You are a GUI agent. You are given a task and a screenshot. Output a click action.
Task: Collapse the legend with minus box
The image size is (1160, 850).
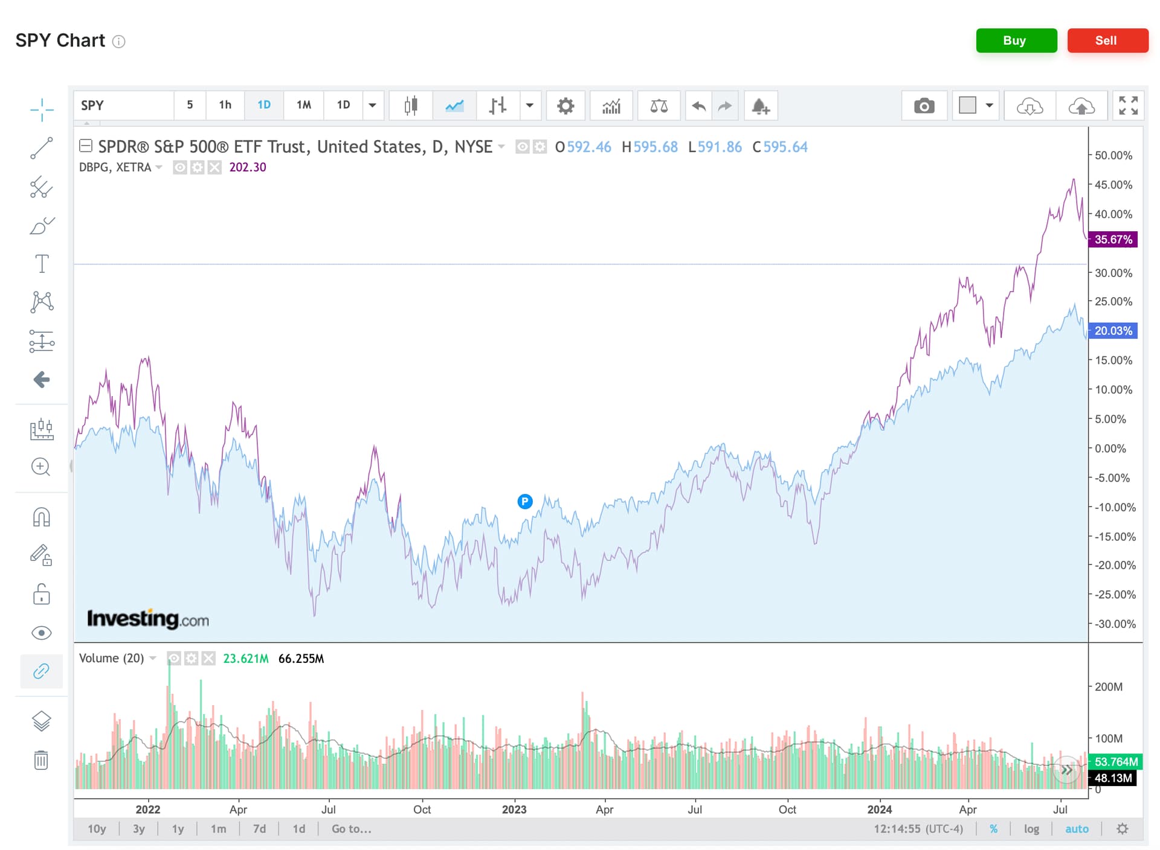86,145
